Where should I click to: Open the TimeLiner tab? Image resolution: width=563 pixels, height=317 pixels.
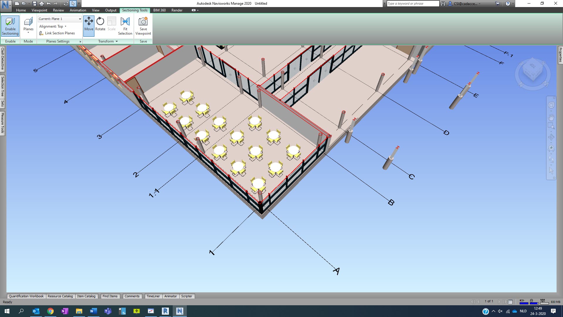pos(153,296)
